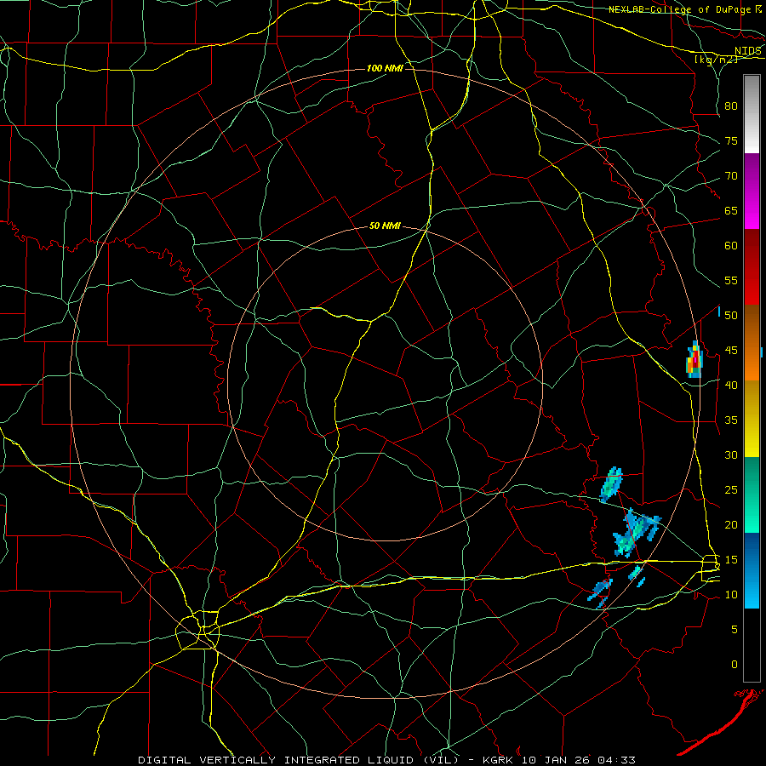Click the "0" value on the VIL scale

pos(735,665)
